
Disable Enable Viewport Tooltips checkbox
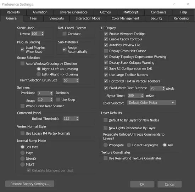coord(106,34)
